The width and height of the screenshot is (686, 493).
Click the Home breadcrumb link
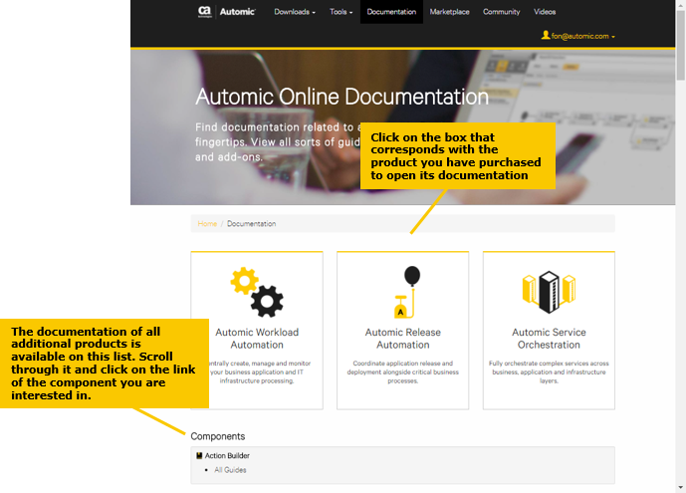[x=207, y=224]
